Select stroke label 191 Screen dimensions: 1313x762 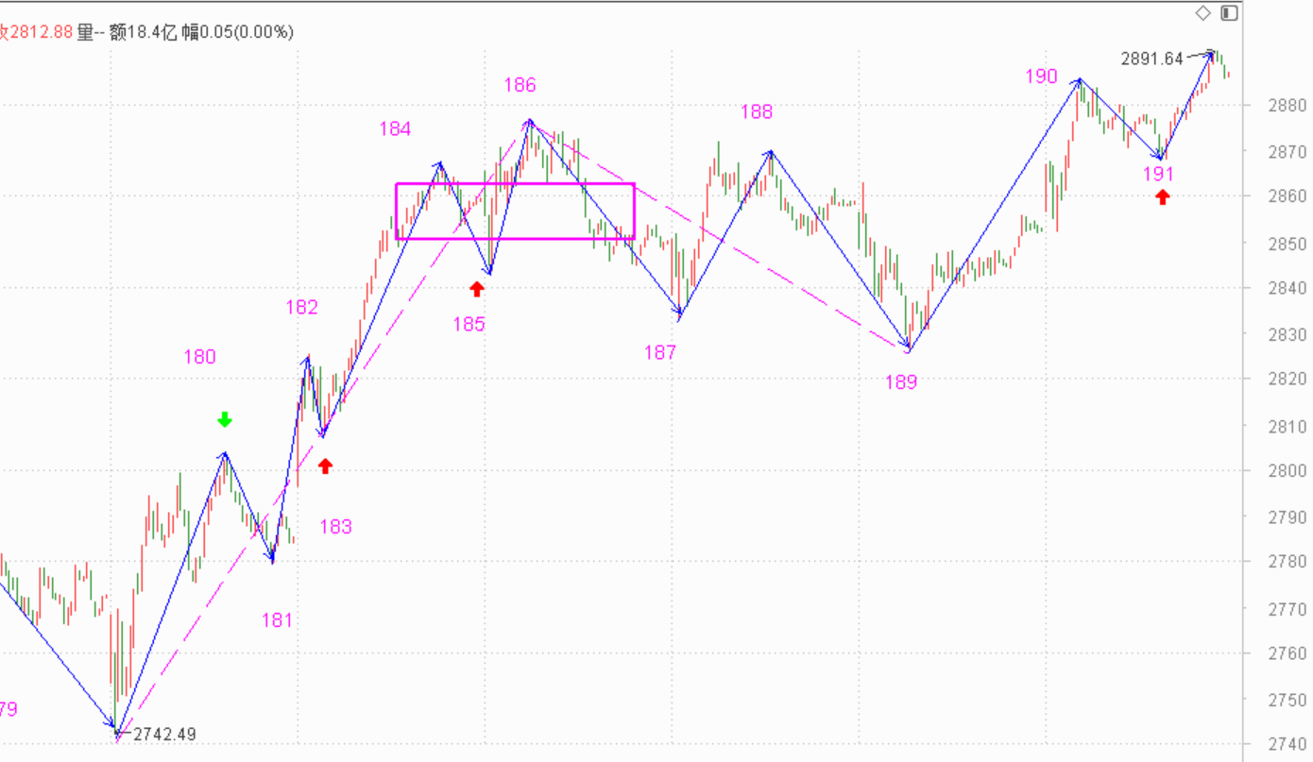tap(1158, 174)
